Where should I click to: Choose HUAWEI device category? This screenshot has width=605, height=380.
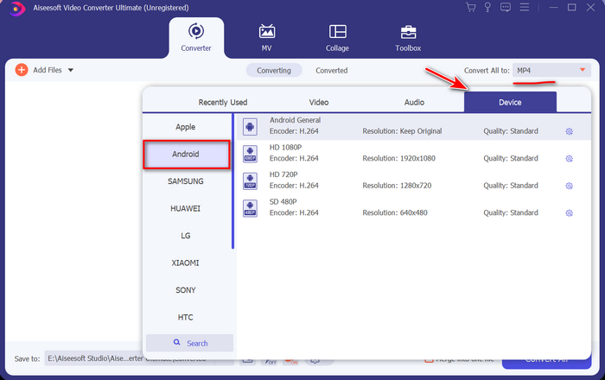[x=186, y=208]
